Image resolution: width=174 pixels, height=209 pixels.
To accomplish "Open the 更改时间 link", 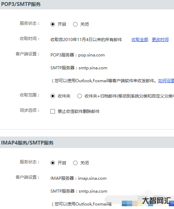I will click(x=160, y=40).
